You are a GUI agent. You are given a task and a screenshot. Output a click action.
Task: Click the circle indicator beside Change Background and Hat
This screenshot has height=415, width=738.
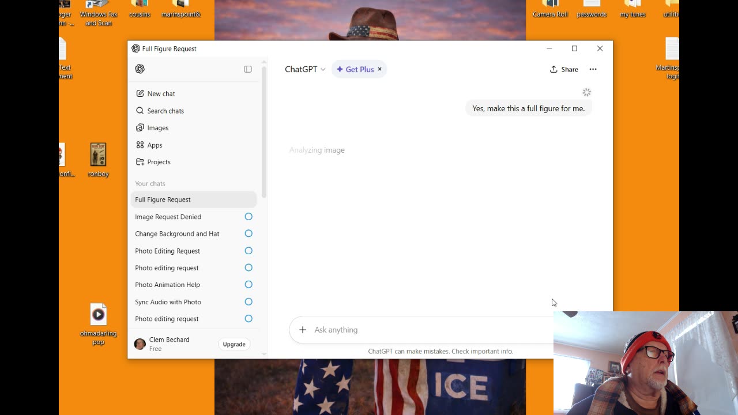click(x=248, y=233)
